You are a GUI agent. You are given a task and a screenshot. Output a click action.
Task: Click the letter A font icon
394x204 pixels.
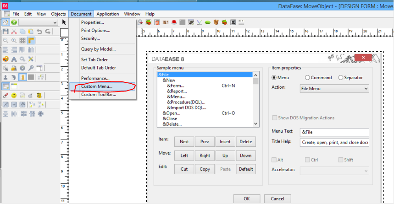14,59
